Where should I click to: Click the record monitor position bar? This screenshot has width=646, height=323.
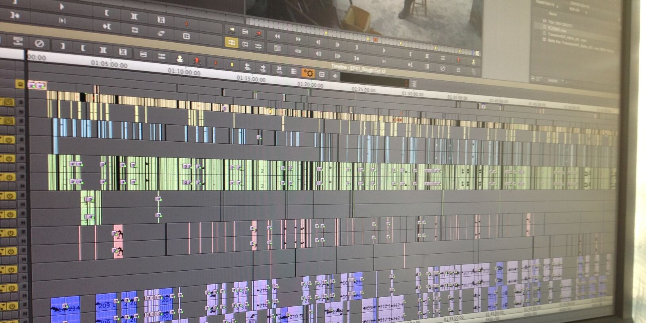coord(363,36)
